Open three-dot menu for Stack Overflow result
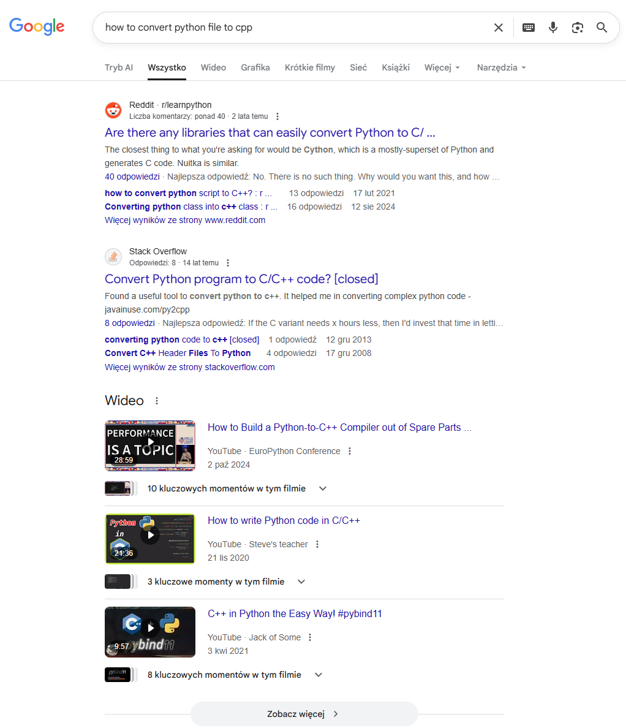 tap(228, 263)
